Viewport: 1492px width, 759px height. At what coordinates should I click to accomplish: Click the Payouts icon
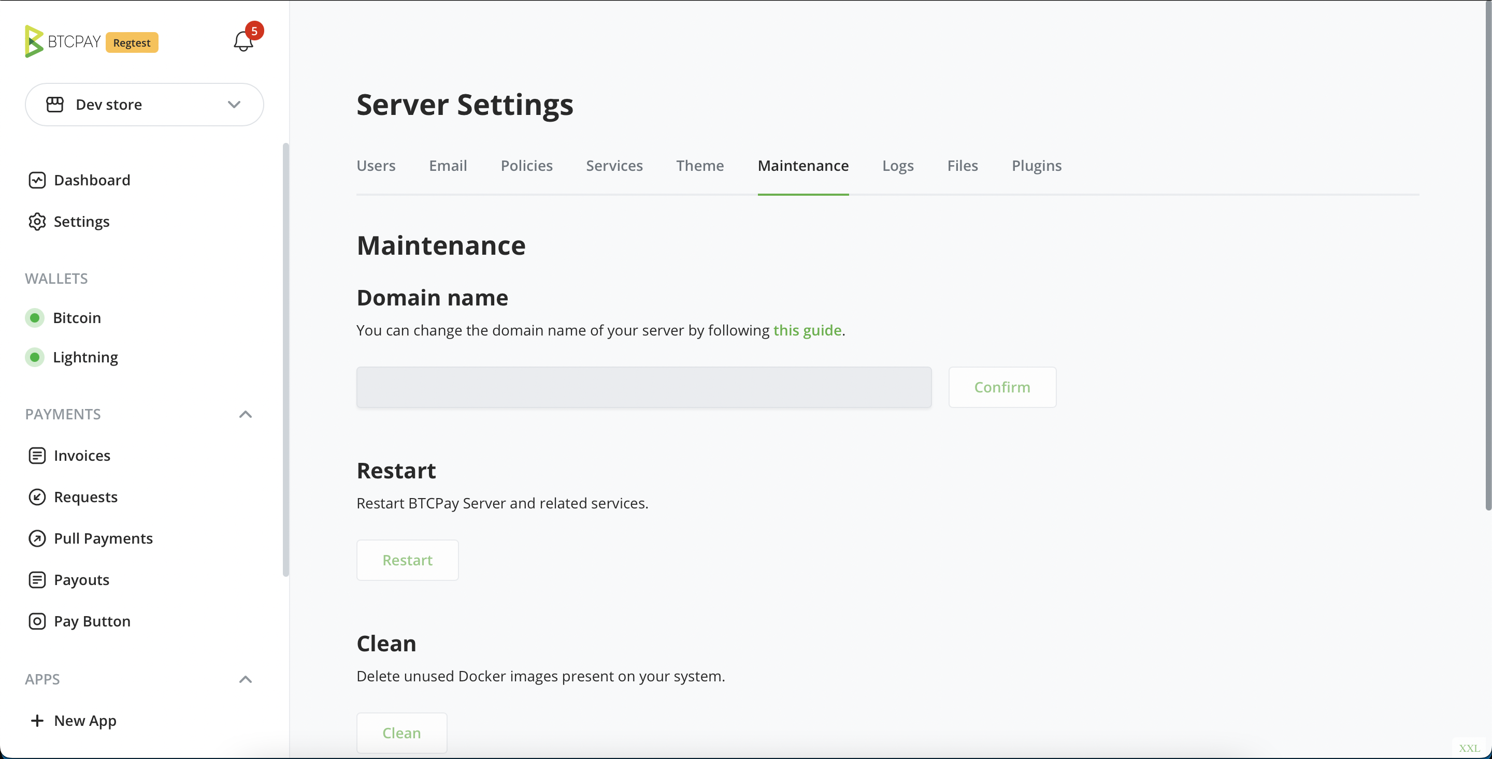pos(37,579)
